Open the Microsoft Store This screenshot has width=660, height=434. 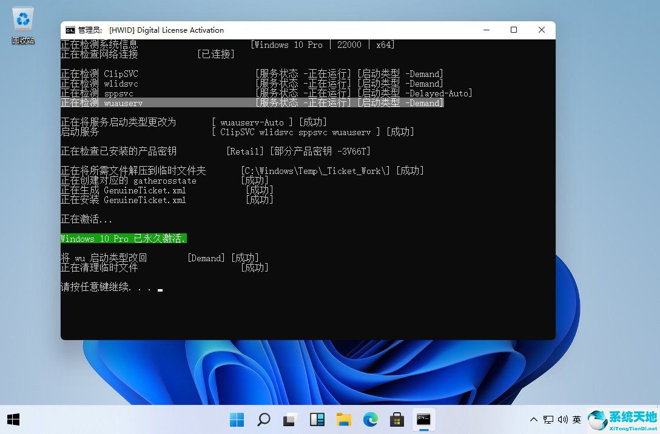coord(397,419)
